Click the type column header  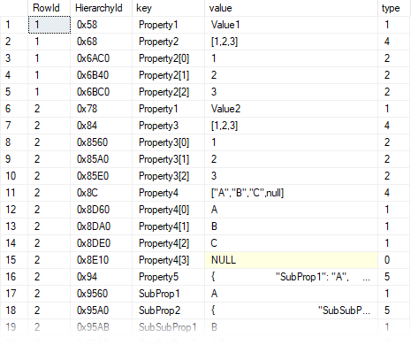pyautogui.click(x=394, y=8)
